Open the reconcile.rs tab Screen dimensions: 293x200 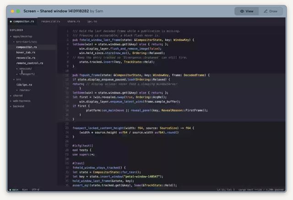coord(51,22)
